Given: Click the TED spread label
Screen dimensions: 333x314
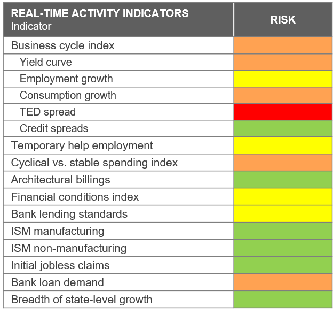Looking at the screenshot, I should [x=47, y=112].
